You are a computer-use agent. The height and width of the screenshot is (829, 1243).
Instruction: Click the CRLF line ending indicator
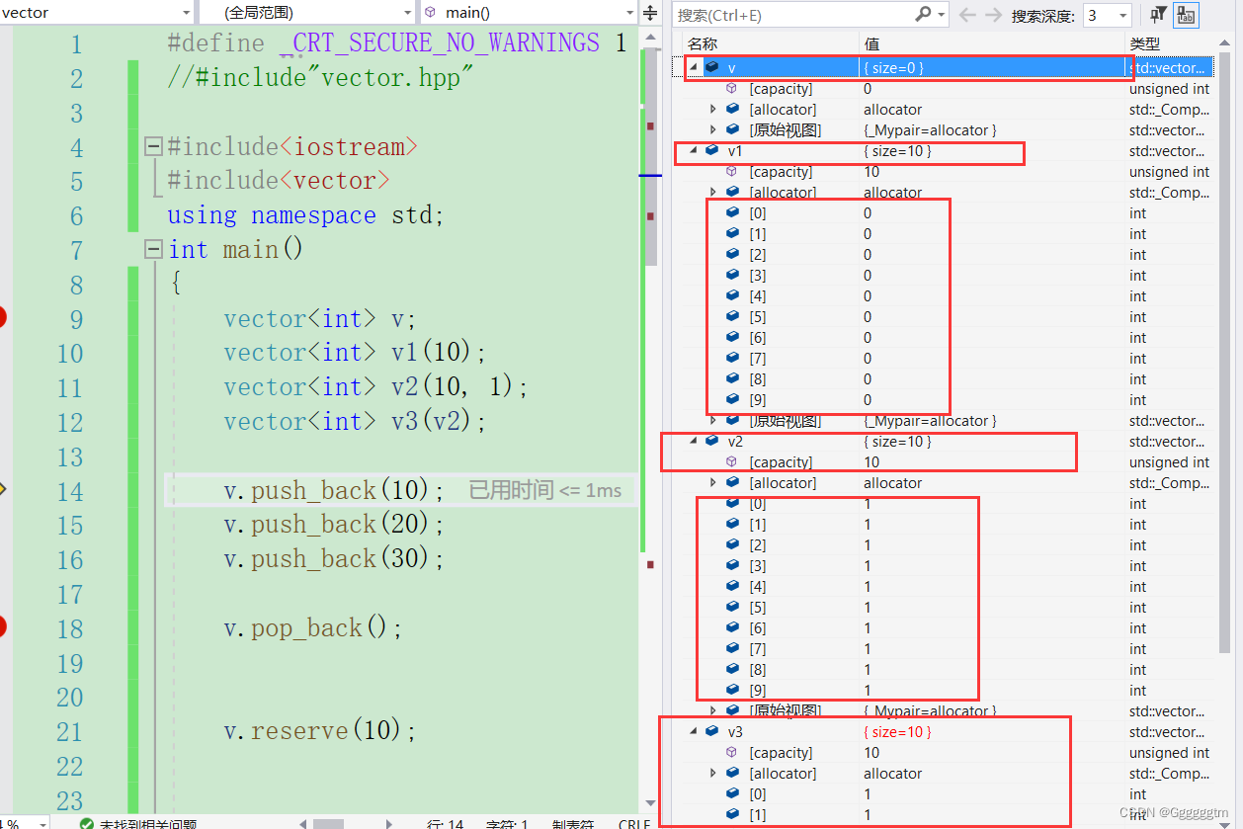tap(632, 821)
